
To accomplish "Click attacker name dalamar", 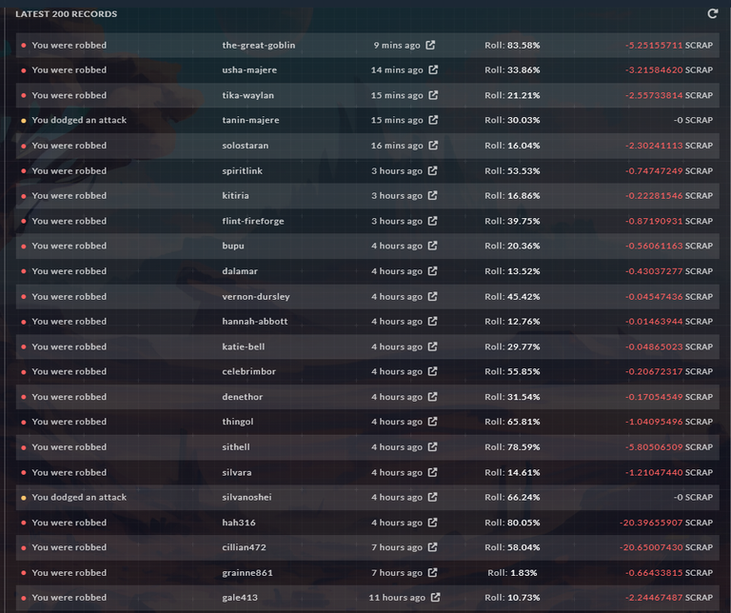I will point(240,271).
